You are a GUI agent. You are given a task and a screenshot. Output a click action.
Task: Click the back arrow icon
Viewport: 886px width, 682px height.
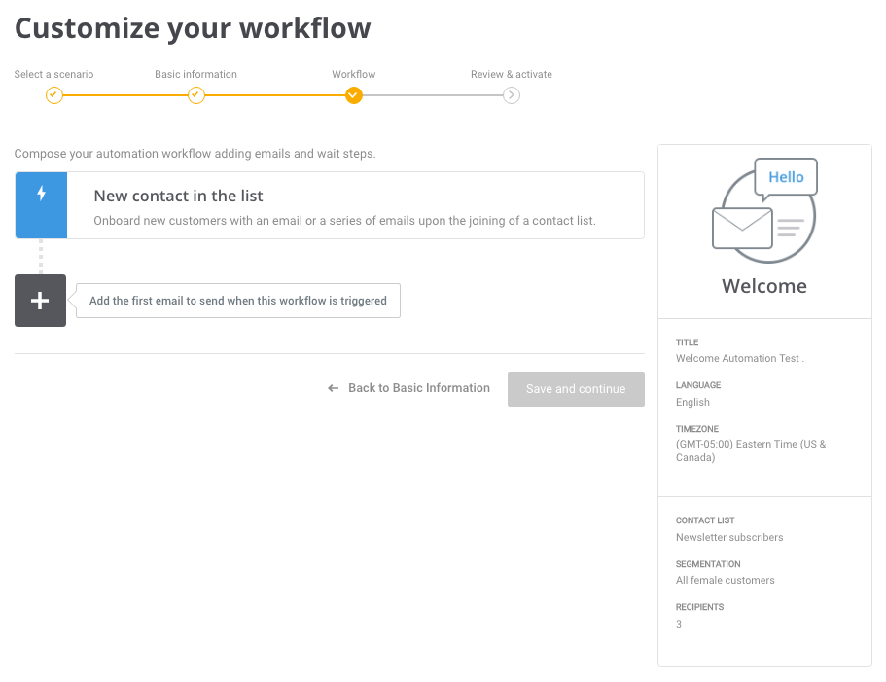point(334,388)
